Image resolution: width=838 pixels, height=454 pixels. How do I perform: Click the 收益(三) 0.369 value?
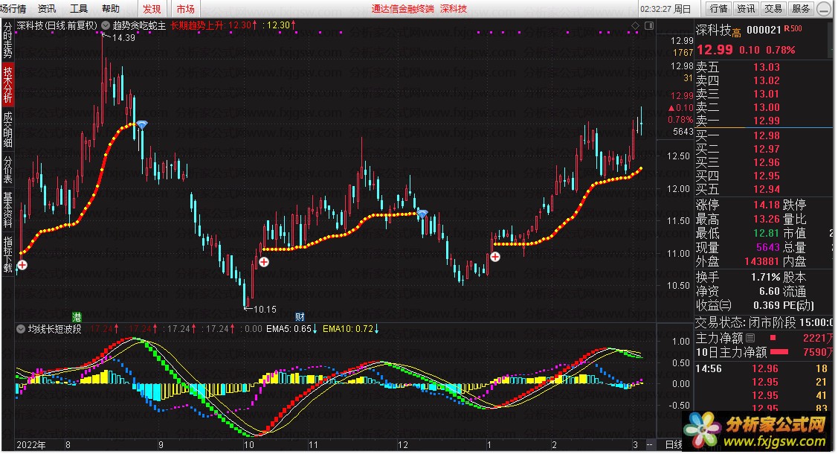pyautogui.click(x=767, y=306)
